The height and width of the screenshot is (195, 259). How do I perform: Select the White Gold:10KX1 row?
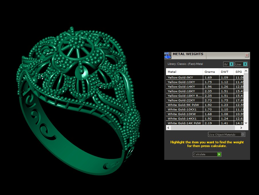pos(205,109)
